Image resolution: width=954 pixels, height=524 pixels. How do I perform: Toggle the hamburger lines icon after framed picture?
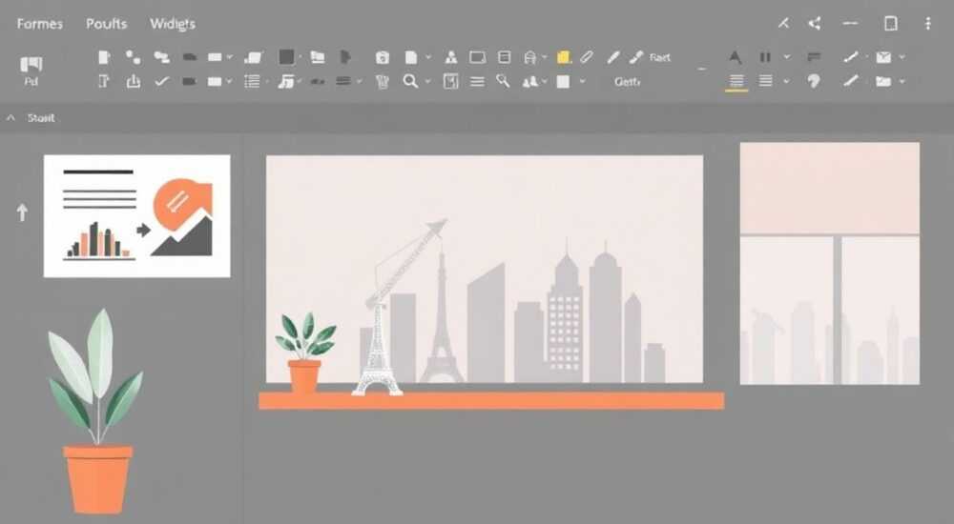coord(478,81)
